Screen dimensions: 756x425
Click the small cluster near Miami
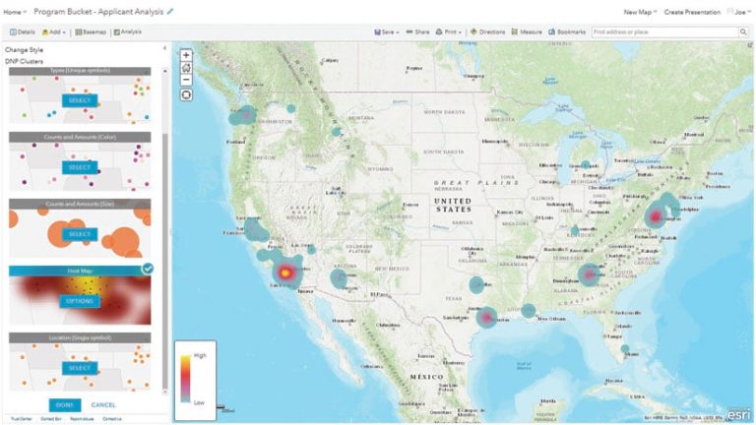tap(625, 348)
